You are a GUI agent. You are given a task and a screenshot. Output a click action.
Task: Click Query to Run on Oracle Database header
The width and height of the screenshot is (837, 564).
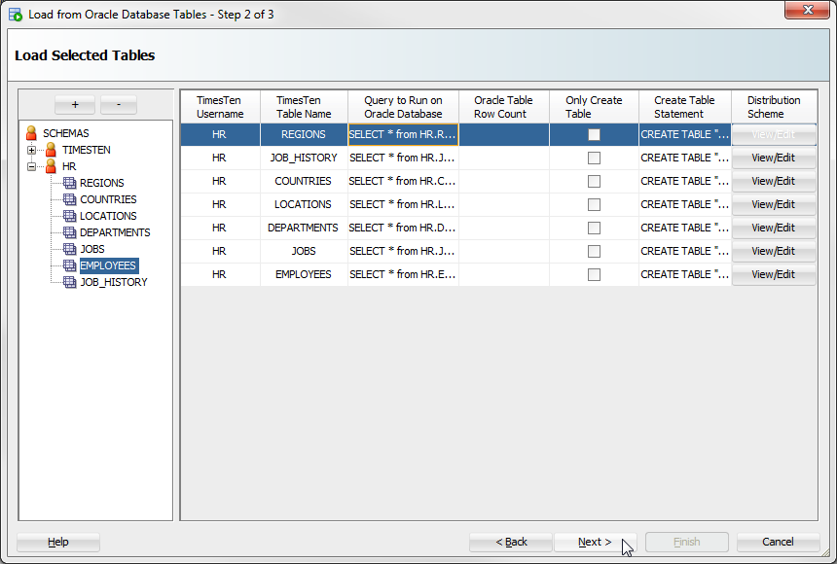click(x=403, y=107)
